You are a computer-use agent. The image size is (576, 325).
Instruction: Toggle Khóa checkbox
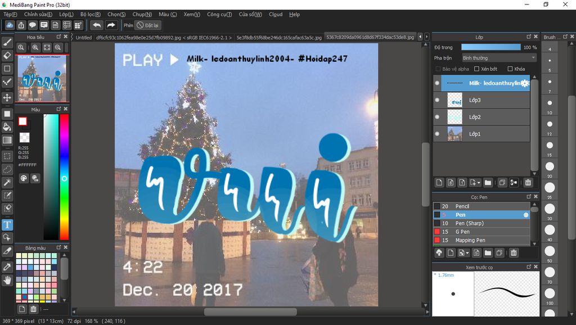point(510,69)
